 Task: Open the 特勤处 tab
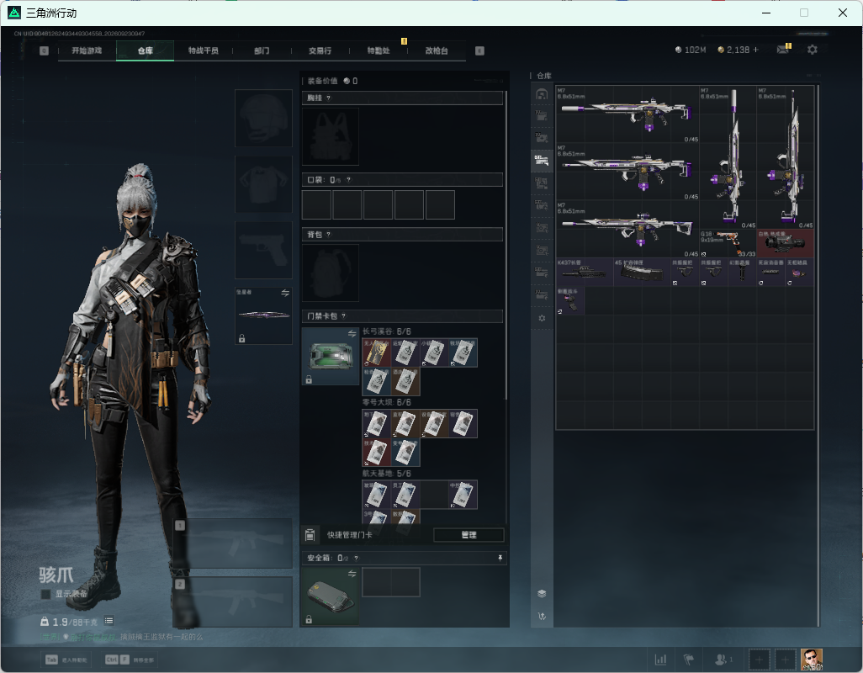point(379,50)
